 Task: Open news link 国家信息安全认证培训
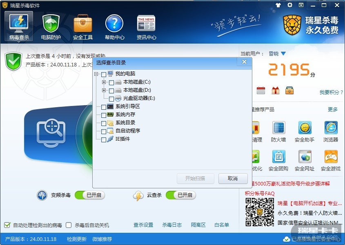(309, 223)
